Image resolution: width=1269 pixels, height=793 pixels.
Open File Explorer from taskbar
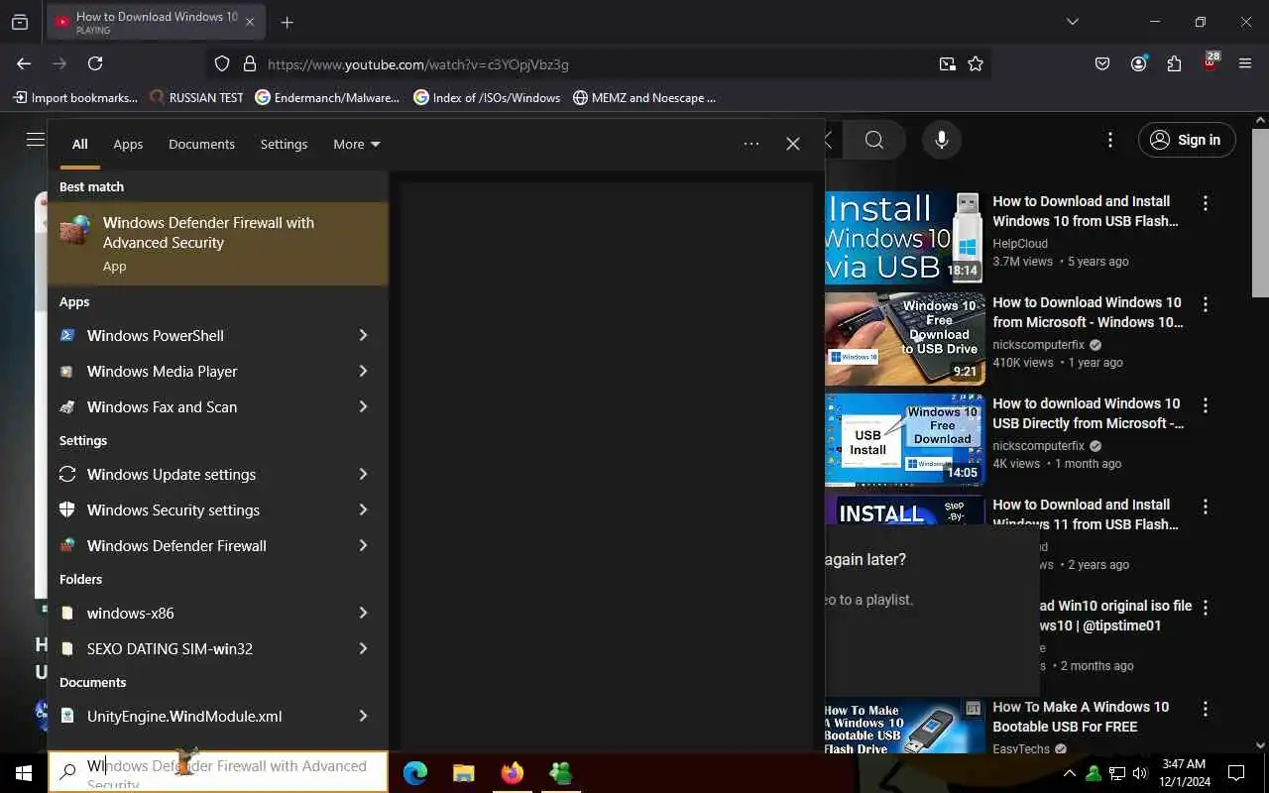pyautogui.click(x=463, y=773)
